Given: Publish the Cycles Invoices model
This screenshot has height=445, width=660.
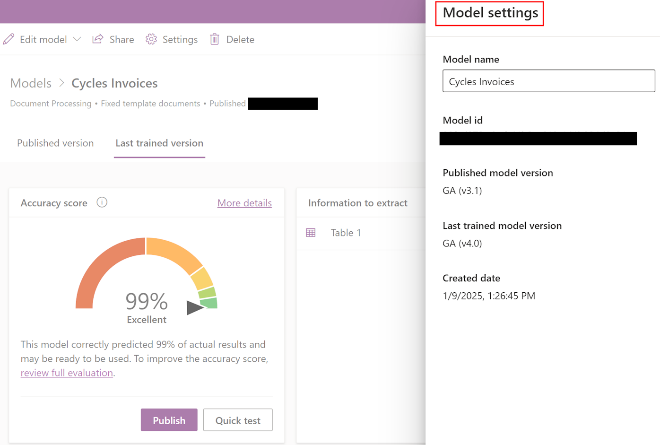Looking at the screenshot, I should [169, 420].
